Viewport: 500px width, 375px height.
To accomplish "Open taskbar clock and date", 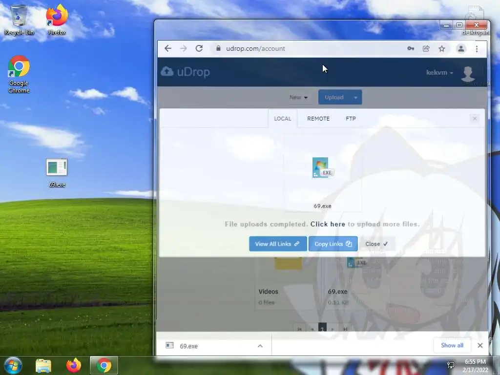I will coord(475,366).
